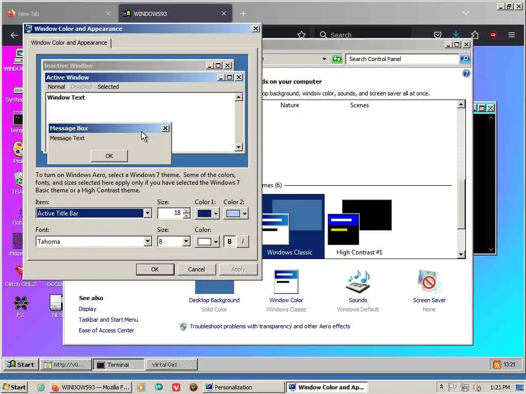
Task: Open the Display link under See also
Action: point(87,309)
